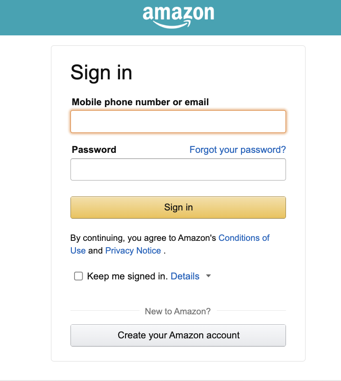Viewport: 341px width, 381px height.
Task: Expand the dropdown arrow beside Details
Action: pos(209,276)
